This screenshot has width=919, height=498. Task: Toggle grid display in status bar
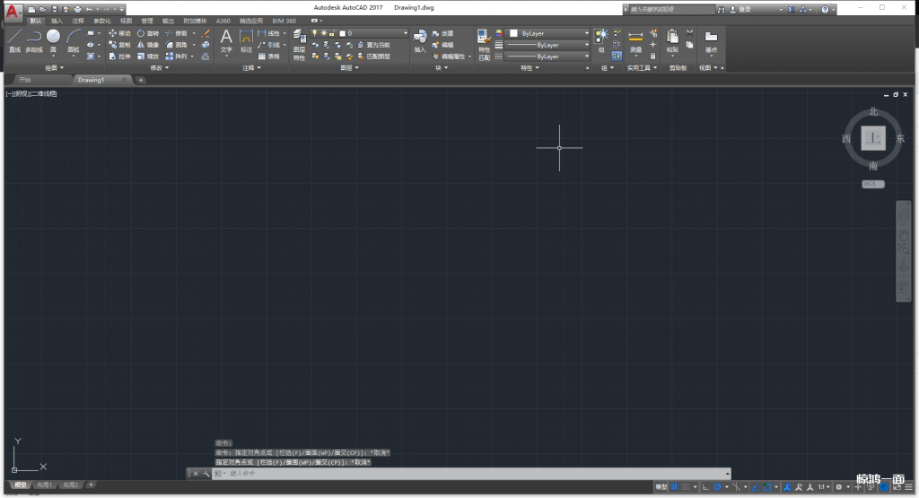pyautogui.click(x=675, y=486)
